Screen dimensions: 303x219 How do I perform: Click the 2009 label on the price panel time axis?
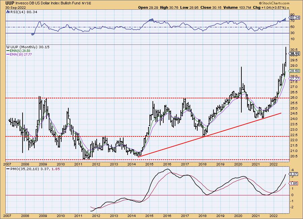(43, 164)
